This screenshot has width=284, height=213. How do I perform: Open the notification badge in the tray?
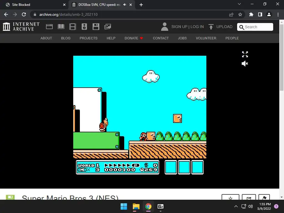pyautogui.click(x=276, y=206)
